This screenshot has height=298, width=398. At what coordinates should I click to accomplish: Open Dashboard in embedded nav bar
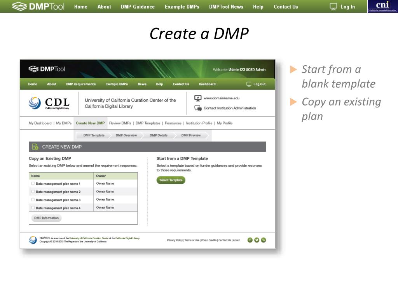click(207, 84)
